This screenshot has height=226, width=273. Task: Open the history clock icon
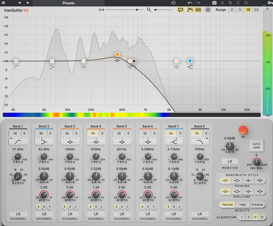[x=173, y=3]
